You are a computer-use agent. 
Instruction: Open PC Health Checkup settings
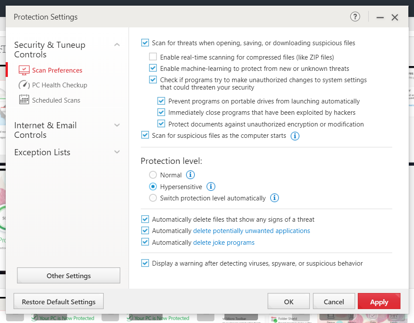[60, 85]
